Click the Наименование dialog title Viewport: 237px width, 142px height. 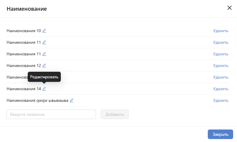tap(27, 9)
